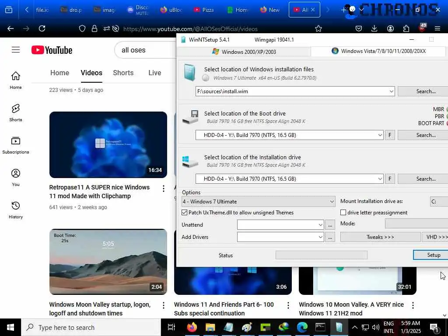The width and height of the screenshot is (448, 336).
Task: Open Retropase11 video thumbnail
Action: [x=108, y=145]
